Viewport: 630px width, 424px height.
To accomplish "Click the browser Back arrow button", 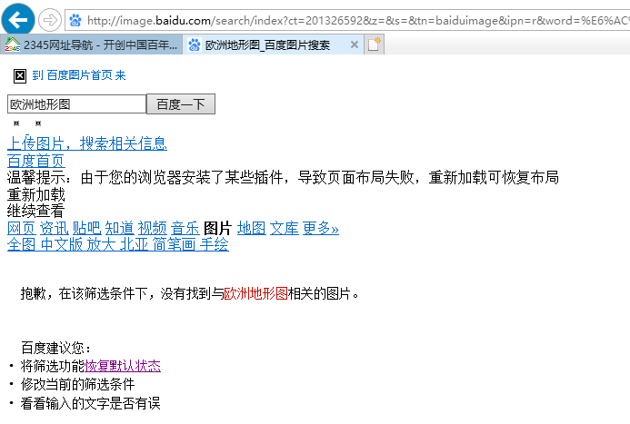I will (17, 19).
